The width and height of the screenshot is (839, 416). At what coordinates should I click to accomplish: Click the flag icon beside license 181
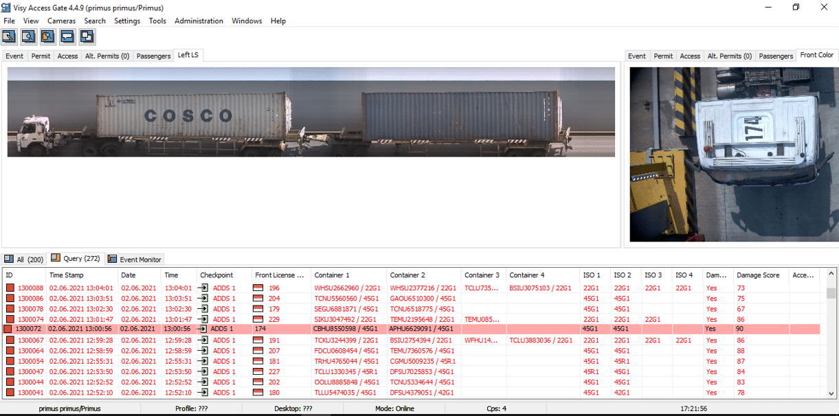pyautogui.click(x=258, y=361)
